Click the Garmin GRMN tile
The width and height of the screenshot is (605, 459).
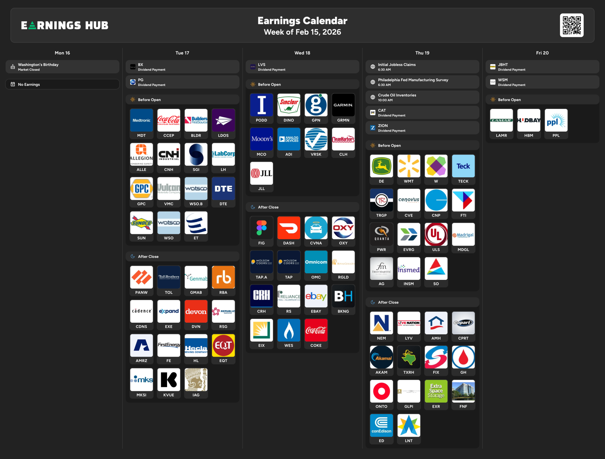(343, 105)
